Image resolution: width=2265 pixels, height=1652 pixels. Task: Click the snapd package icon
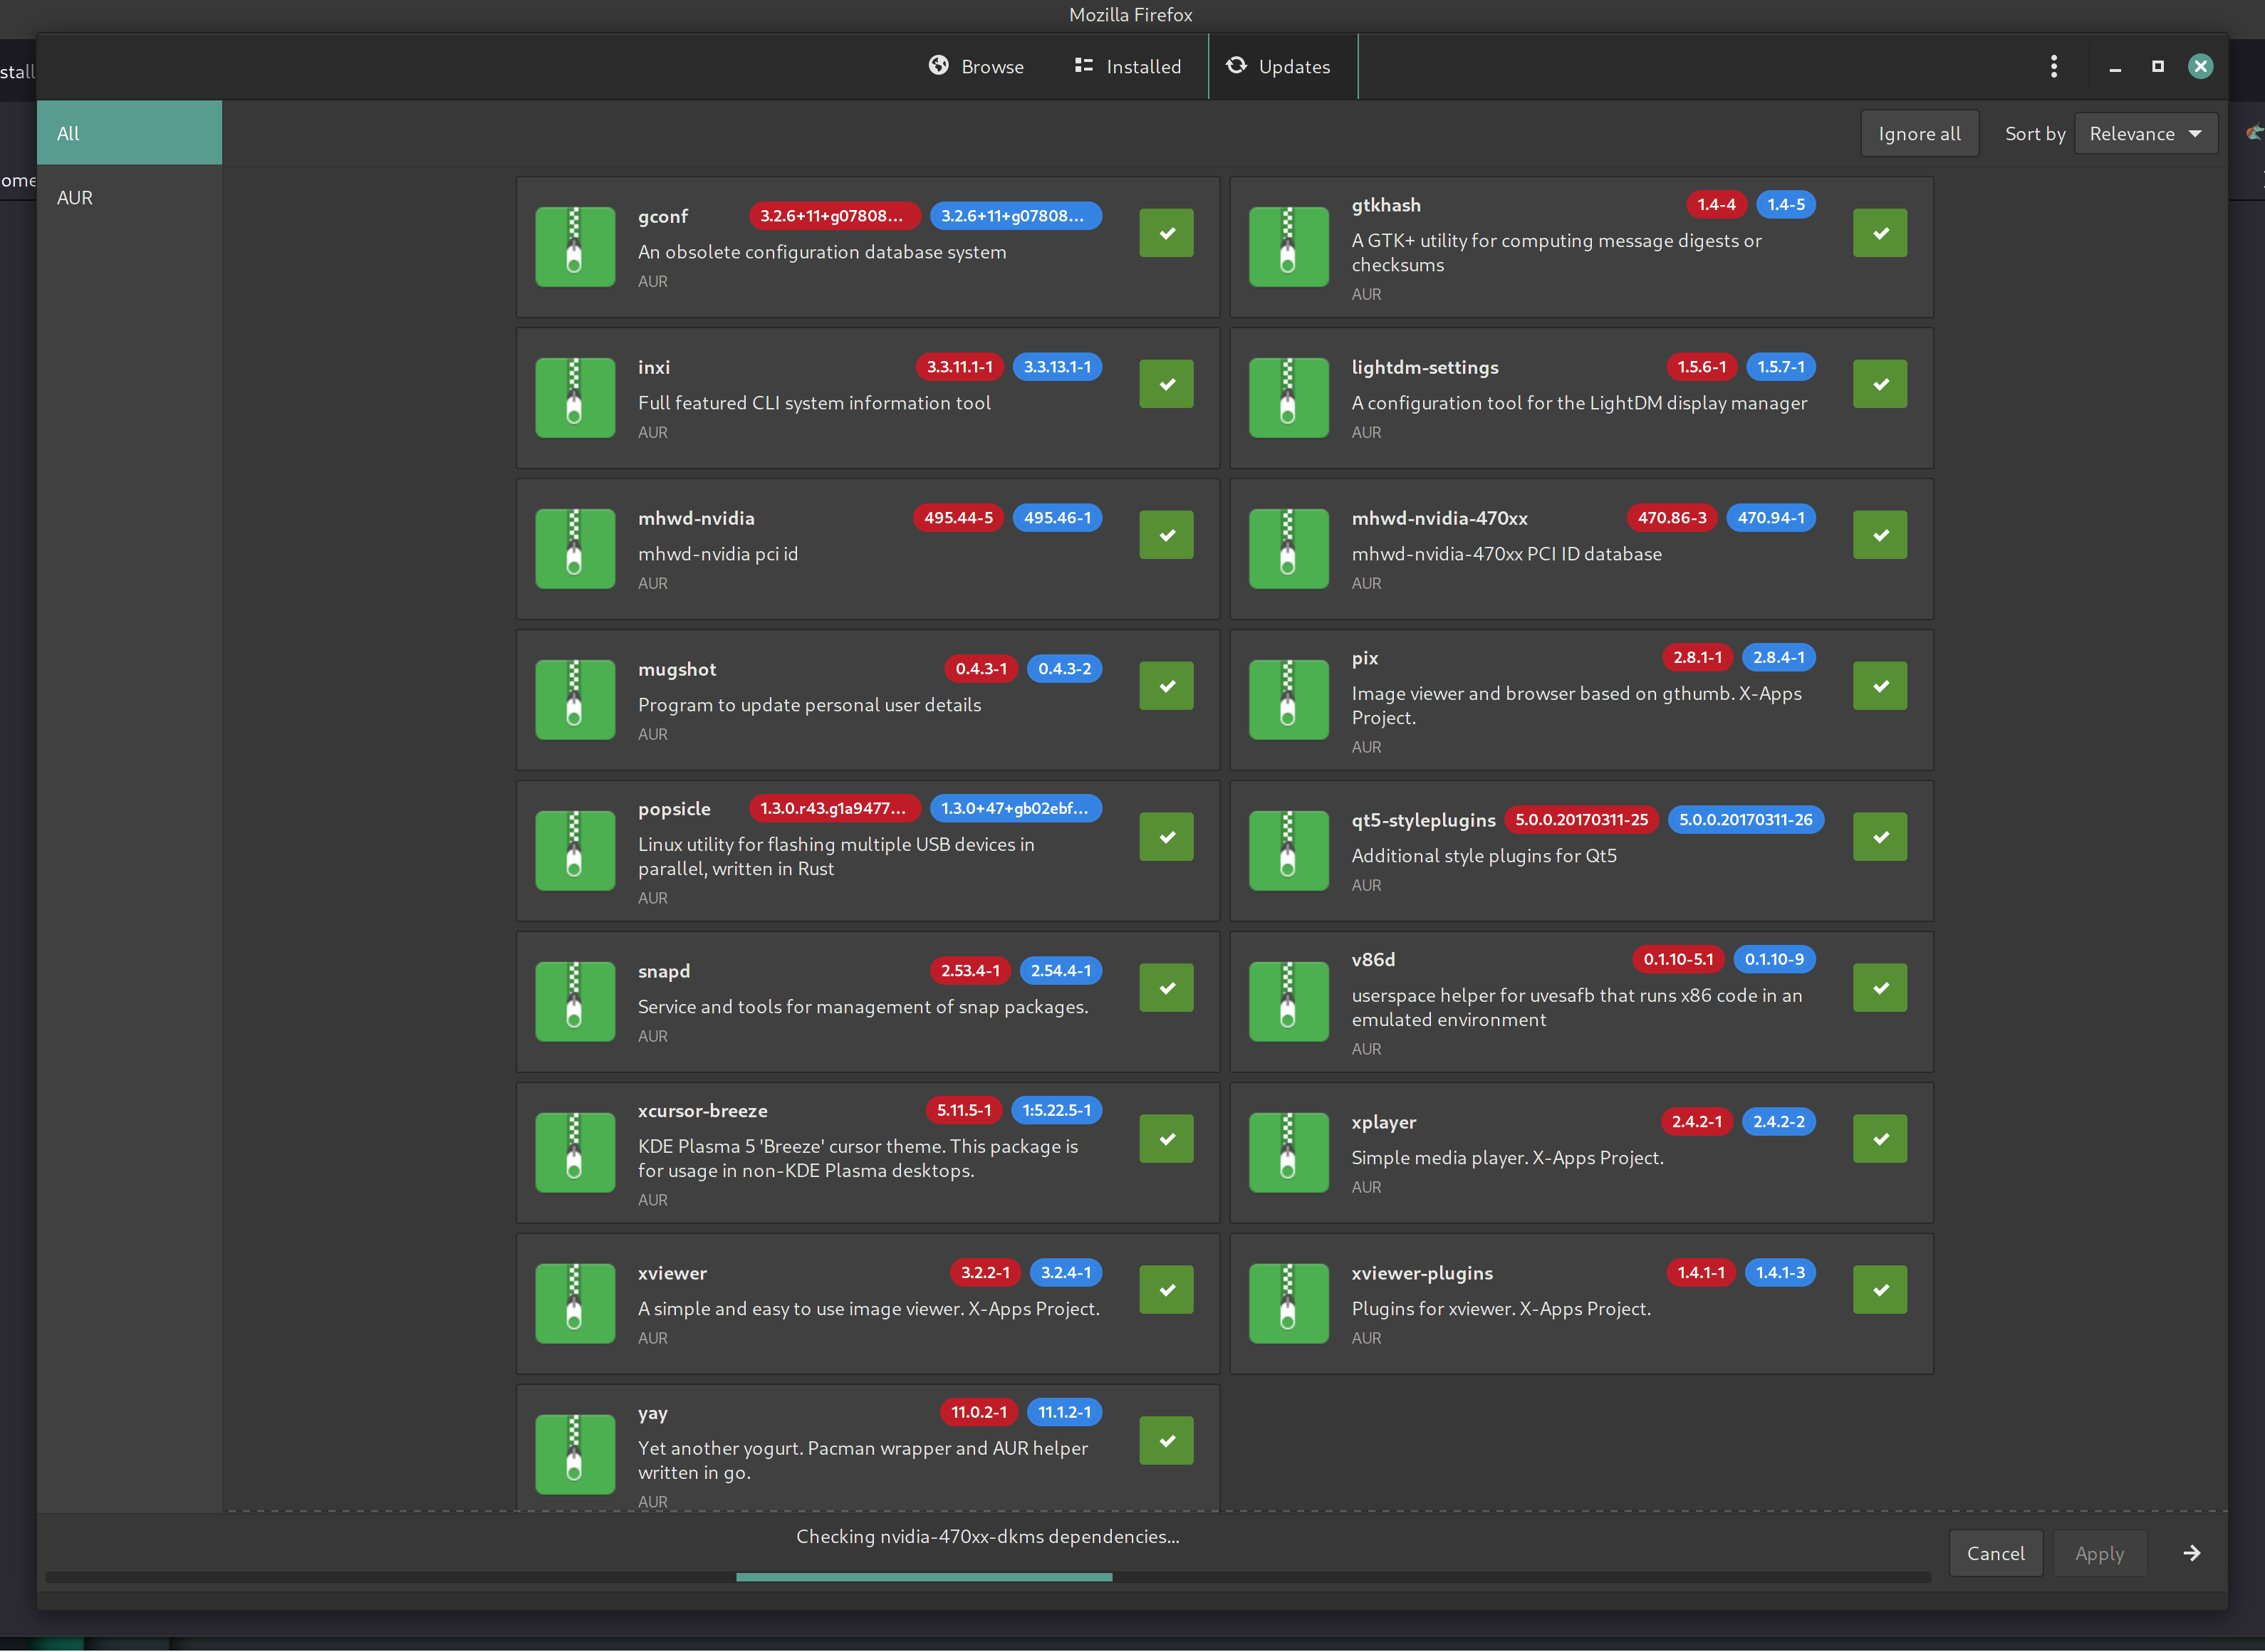pyautogui.click(x=575, y=1001)
